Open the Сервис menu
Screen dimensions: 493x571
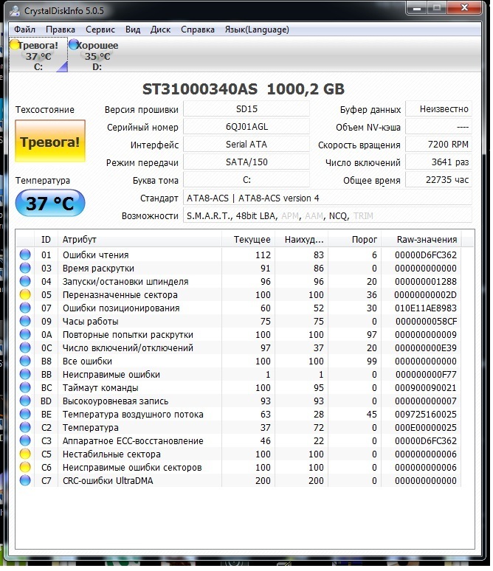coord(100,30)
